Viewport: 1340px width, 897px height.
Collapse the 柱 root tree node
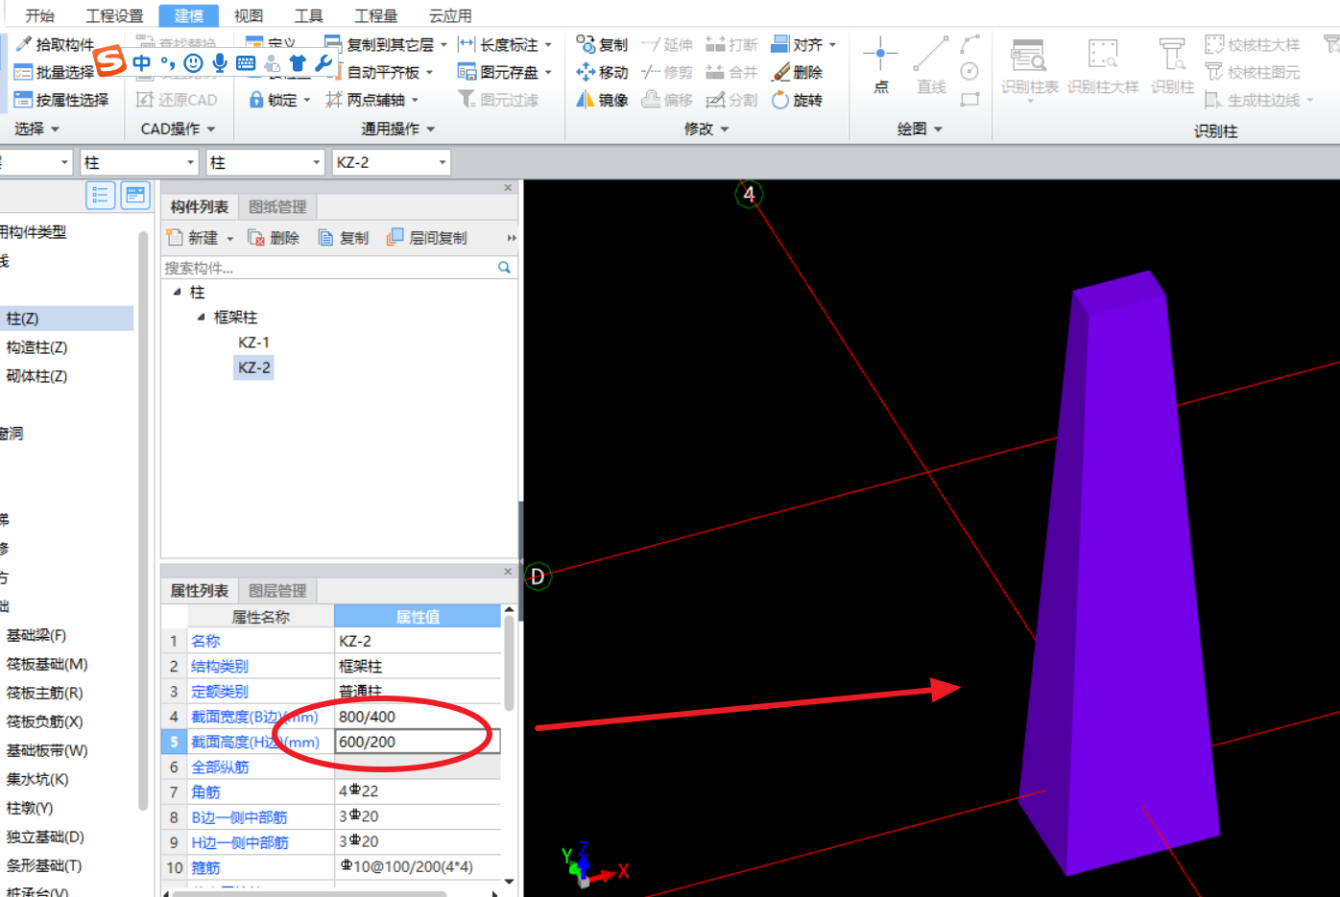pos(177,292)
